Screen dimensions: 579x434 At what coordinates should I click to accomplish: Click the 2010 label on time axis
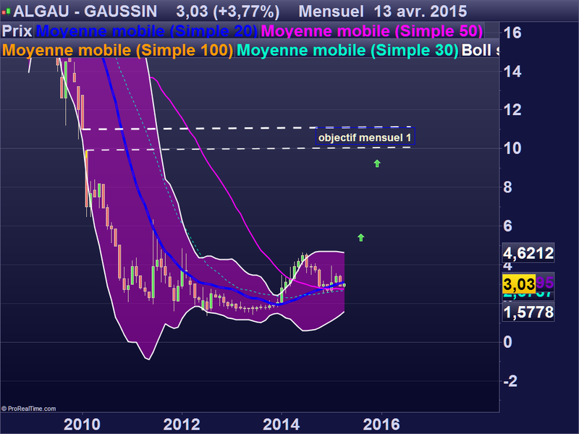click(82, 425)
